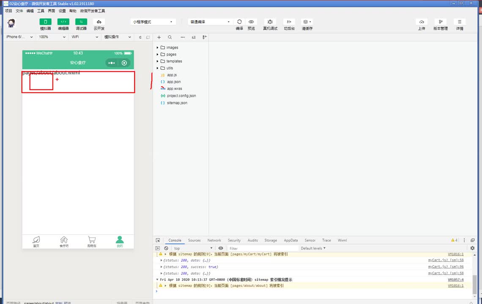Click the 预览 preview eye icon

(x=251, y=22)
